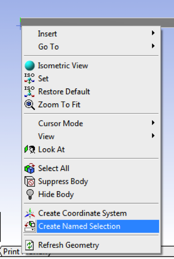The image size is (174, 259).
Task: Click the coordinate triad icon
Action: [x=30, y=213]
